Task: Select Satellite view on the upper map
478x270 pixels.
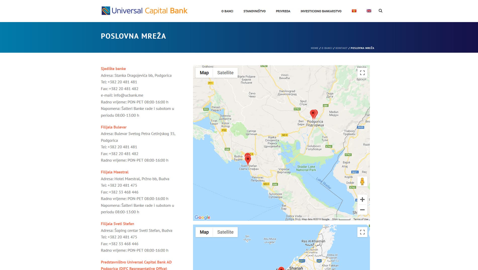Action: pyautogui.click(x=225, y=73)
